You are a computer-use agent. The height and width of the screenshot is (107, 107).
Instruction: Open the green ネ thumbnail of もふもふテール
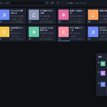point(34,32)
